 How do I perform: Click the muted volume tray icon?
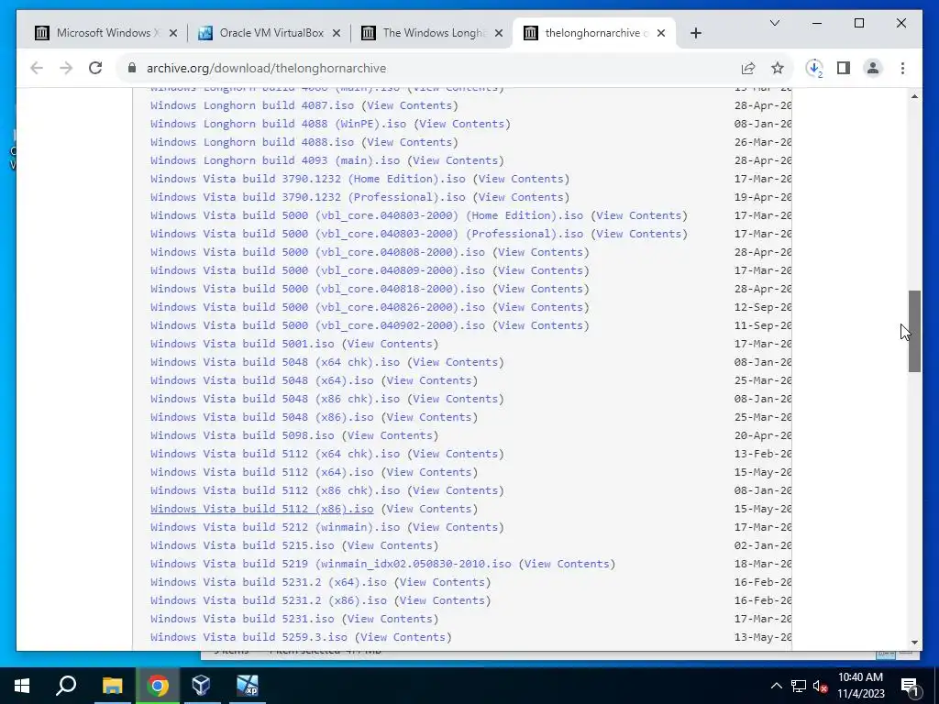(x=821, y=686)
